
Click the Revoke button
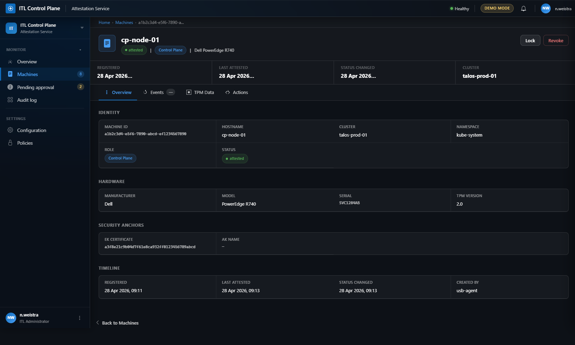tap(556, 40)
